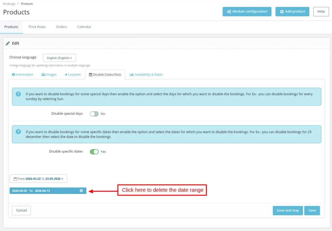This screenshot has width=332, height=231.
Task: Click the pencil Edit icon in panel header
Action: pyautogui.click(x=8, y=43)
